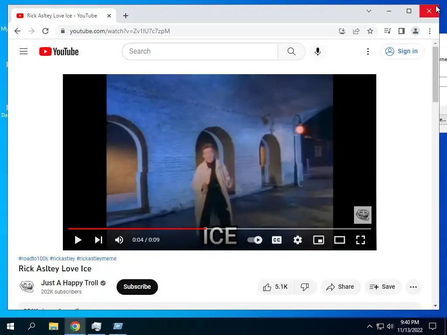Open a new Chrome tab
Screen dimensions: 447x335
[126, 16]
